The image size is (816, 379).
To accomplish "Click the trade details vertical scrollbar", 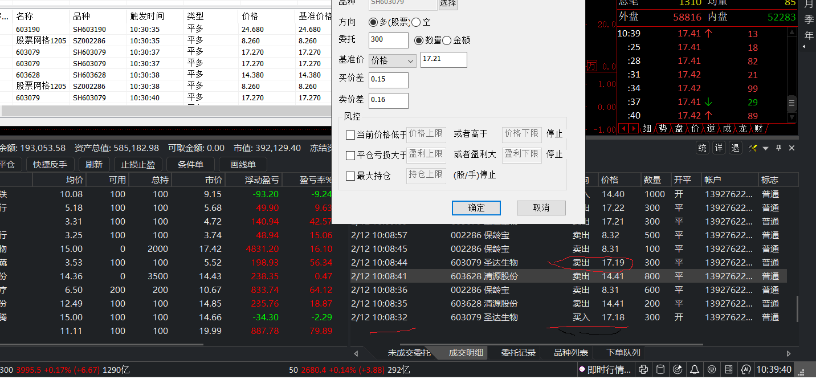I will coord(797,309).
